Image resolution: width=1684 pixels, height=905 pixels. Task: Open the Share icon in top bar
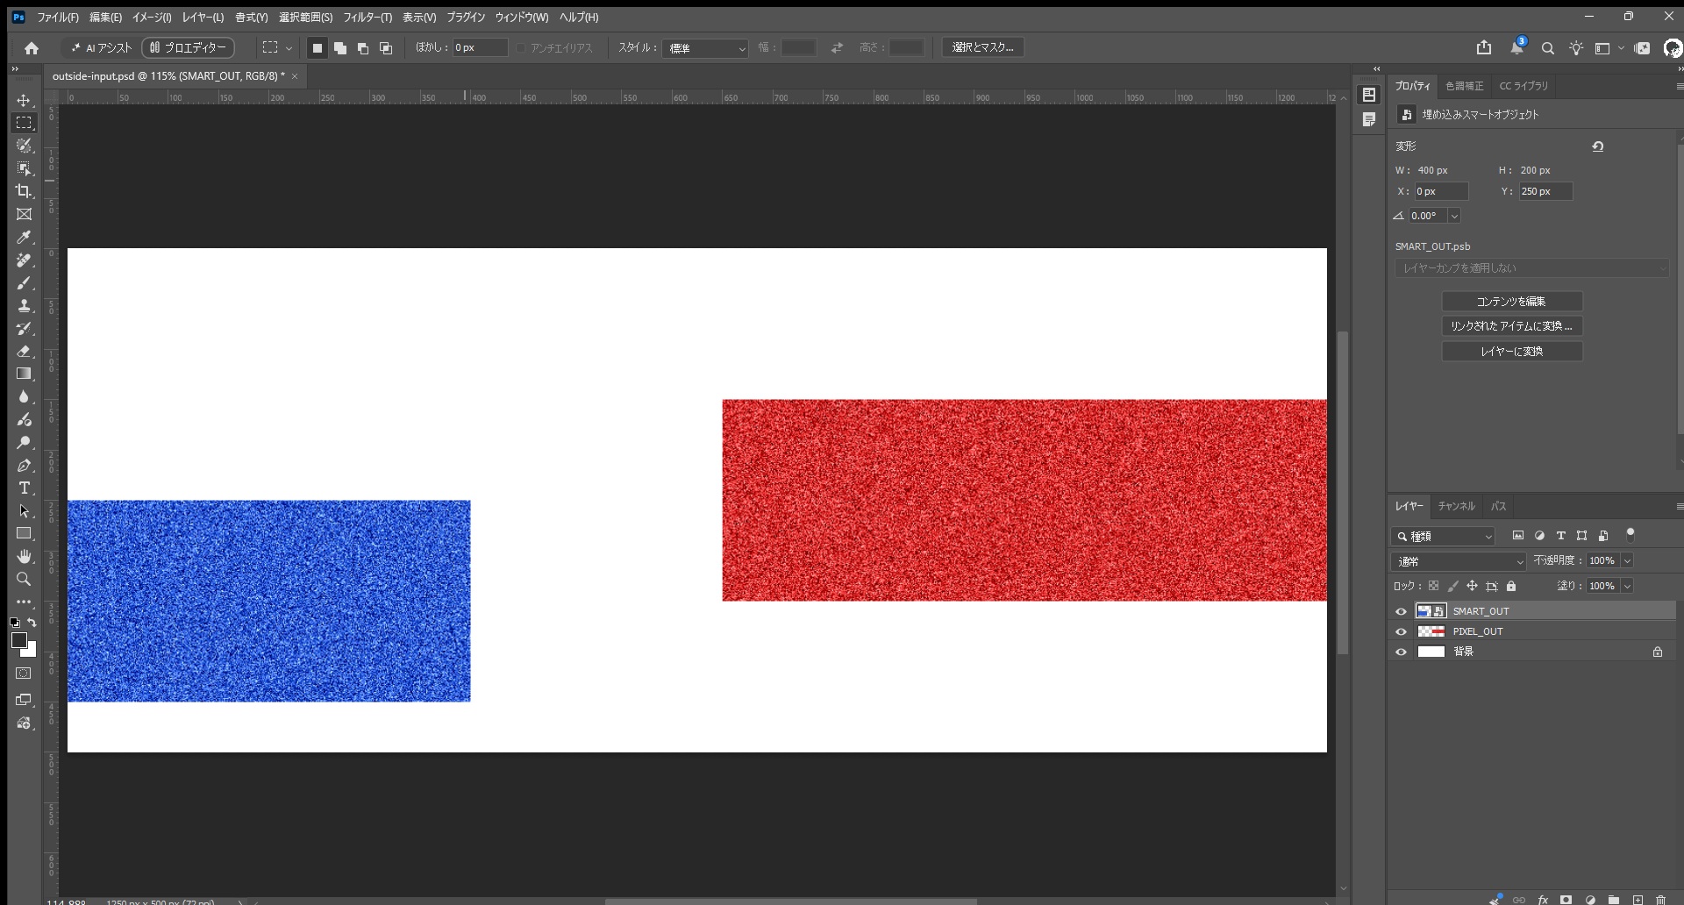pos(1484,47)
